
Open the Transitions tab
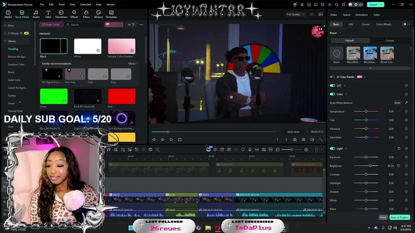click(61, 14)
